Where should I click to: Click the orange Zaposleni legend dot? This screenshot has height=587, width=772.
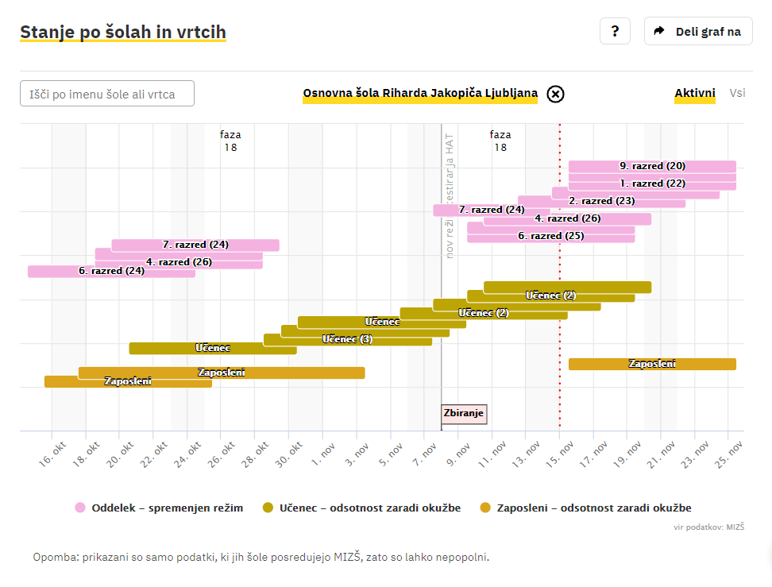pos(485,508)
